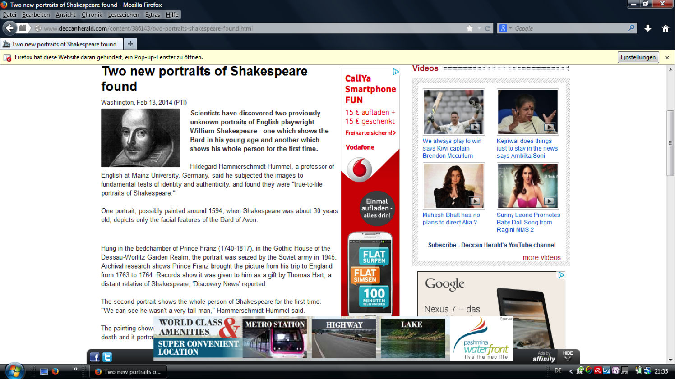Image resolution: width=675 pixels, height=379 pixels.
Task: Select the Shakespeare article browser tab
Action: click(61, 44)
